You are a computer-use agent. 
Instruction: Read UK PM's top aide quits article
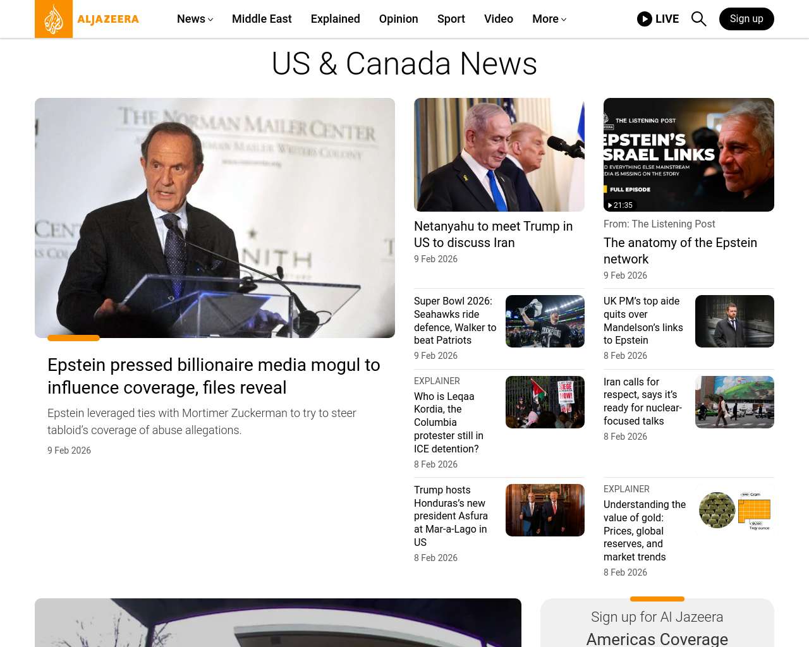(643, 320)
